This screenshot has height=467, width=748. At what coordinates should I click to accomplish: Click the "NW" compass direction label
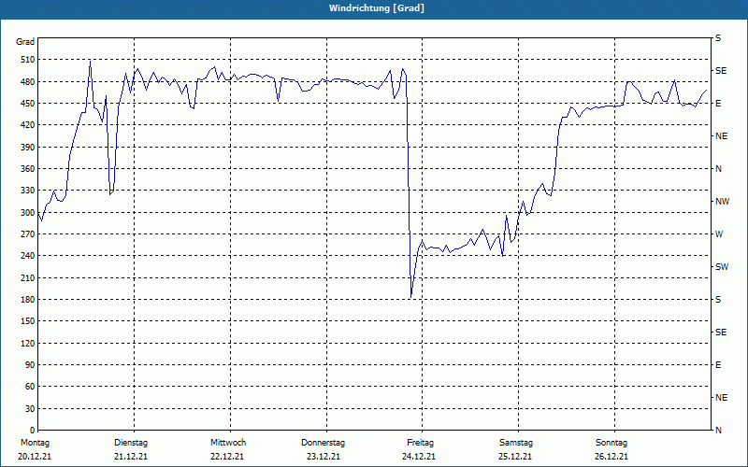pos(722,202)
